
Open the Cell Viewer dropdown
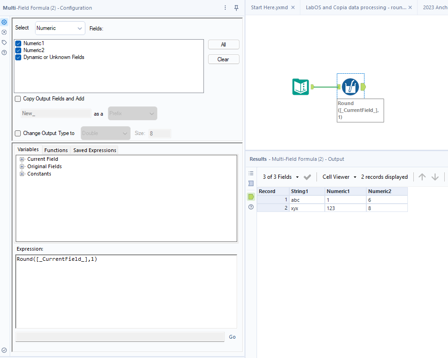point(339,176)
